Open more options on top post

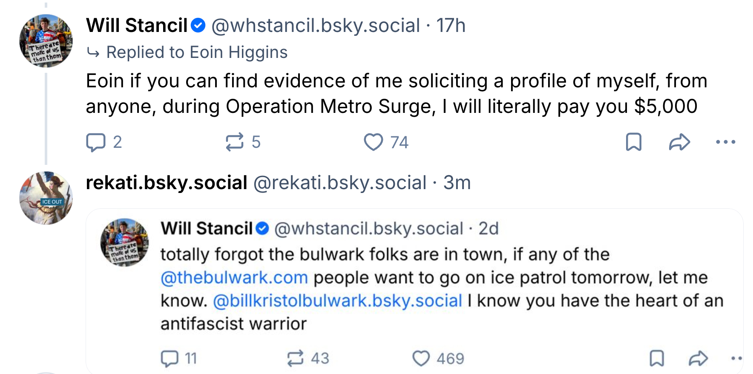tap(726, 142)
